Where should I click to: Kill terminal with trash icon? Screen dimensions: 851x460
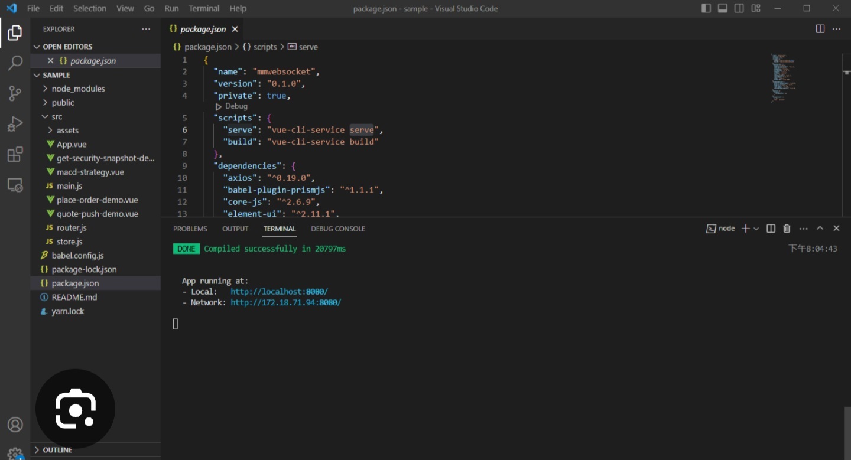click(787, 229)
